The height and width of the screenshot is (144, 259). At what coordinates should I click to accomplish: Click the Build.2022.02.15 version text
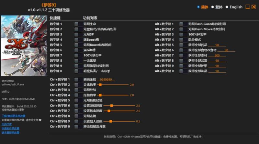pos(27,107)
